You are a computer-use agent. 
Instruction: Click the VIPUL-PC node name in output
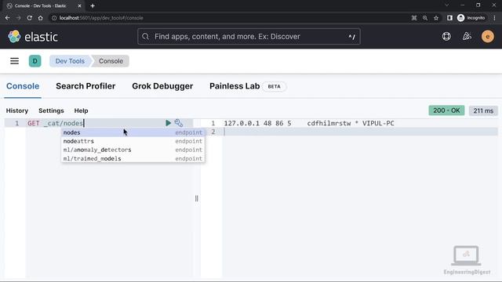(x=378, y=123)
